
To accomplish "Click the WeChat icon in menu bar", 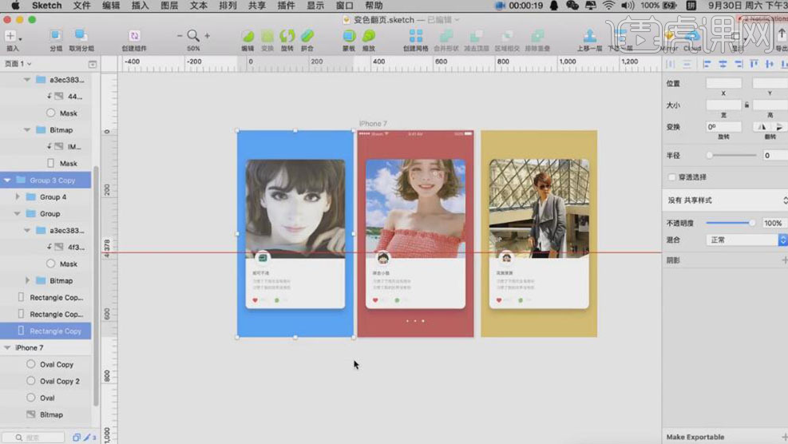I will coord(572,6).
